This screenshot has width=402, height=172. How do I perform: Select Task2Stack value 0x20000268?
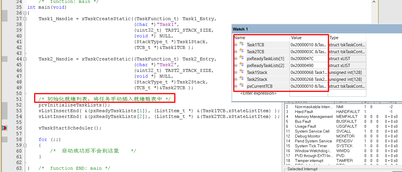pos(308,79)
